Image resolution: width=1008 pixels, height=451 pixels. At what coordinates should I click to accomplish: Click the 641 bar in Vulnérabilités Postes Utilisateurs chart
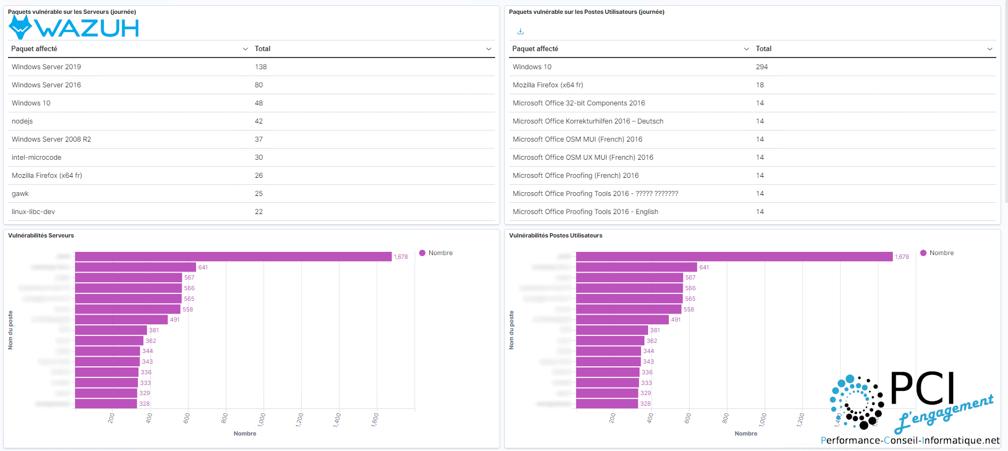coord(636,267)
